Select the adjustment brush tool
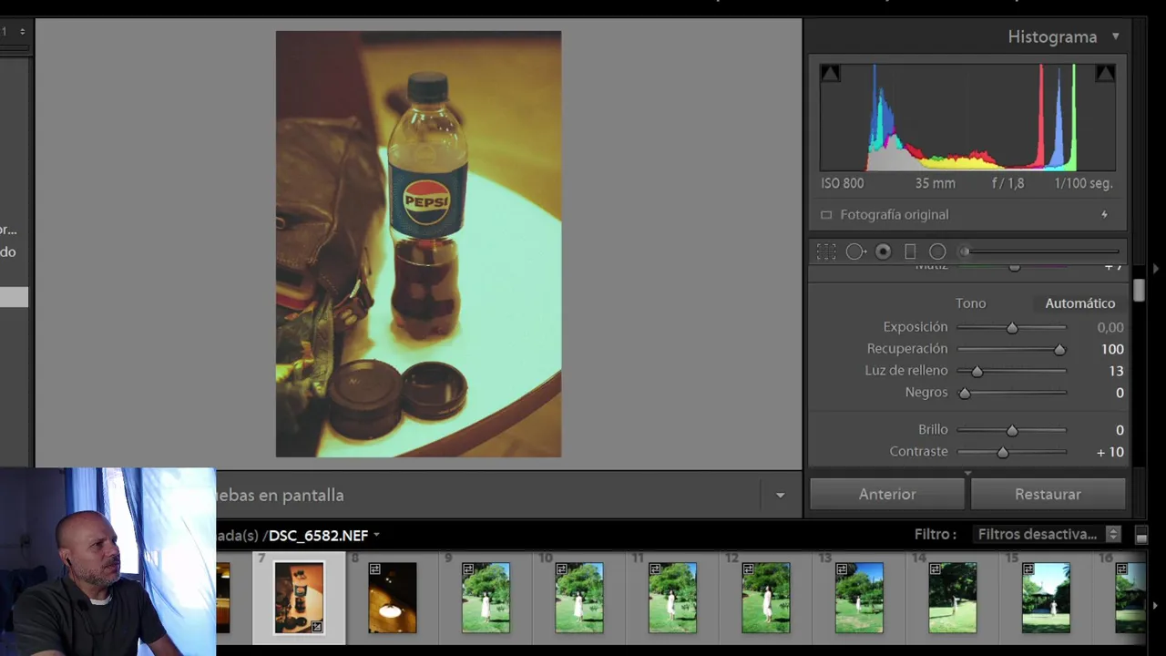 click(x=937, y=251)
